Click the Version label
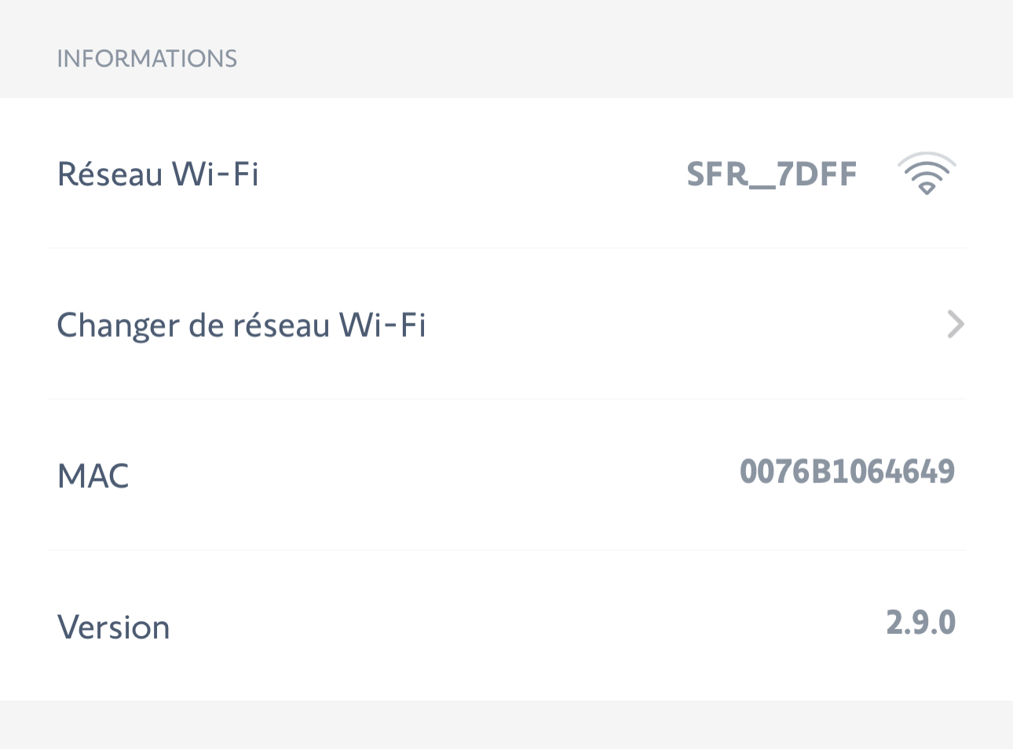 tap(114, 627)
